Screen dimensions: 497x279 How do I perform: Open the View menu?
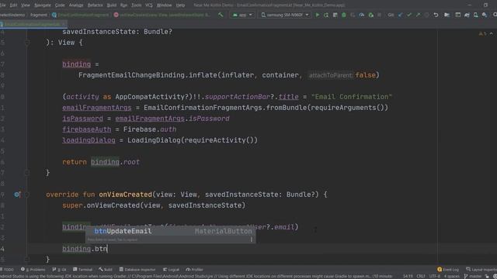pos(26,5)
